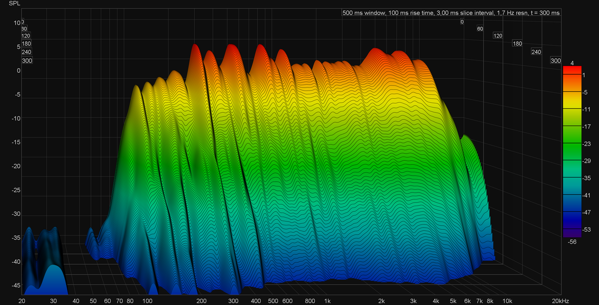599x305 pixels.
Task: Select the 100 frequency axis label
Action: 147,301
